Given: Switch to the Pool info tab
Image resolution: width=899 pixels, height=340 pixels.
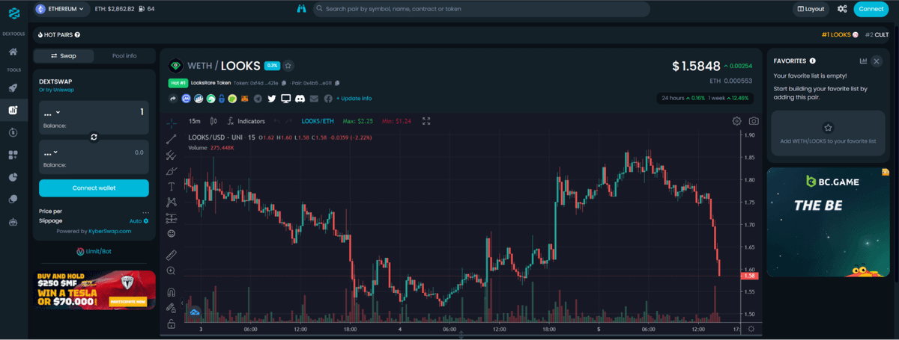Looking at the screenshot, I should tap(124, 56).
